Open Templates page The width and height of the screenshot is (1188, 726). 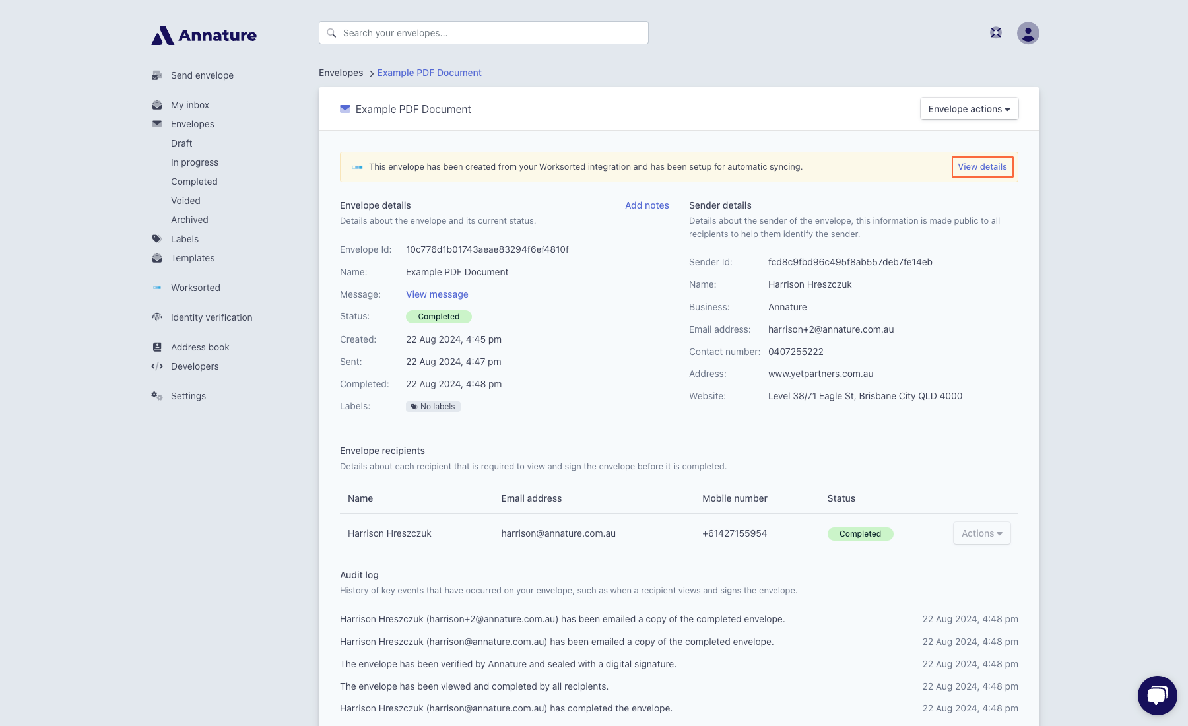point(193,258)
